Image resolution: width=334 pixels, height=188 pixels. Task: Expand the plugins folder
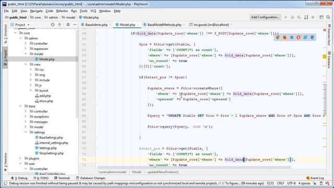click(20, 158)
